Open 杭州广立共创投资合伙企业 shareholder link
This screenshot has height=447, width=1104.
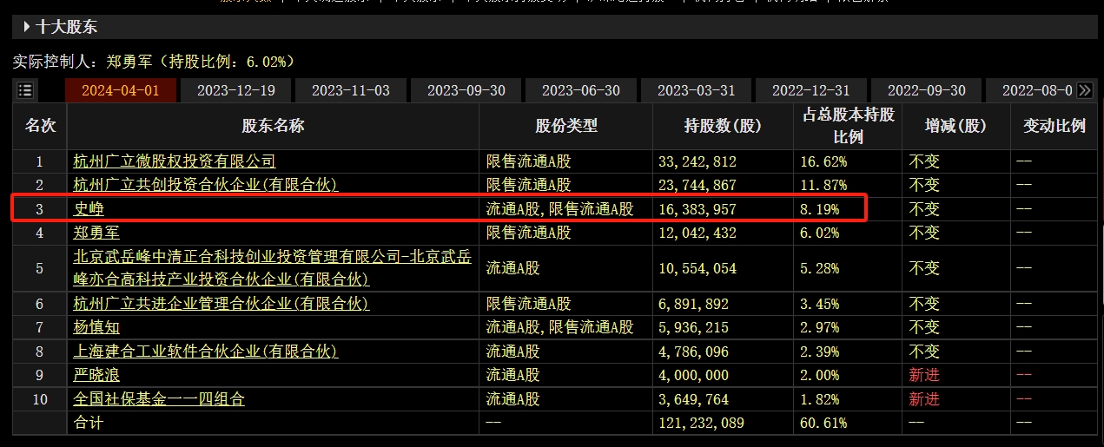tap(206, 185)
